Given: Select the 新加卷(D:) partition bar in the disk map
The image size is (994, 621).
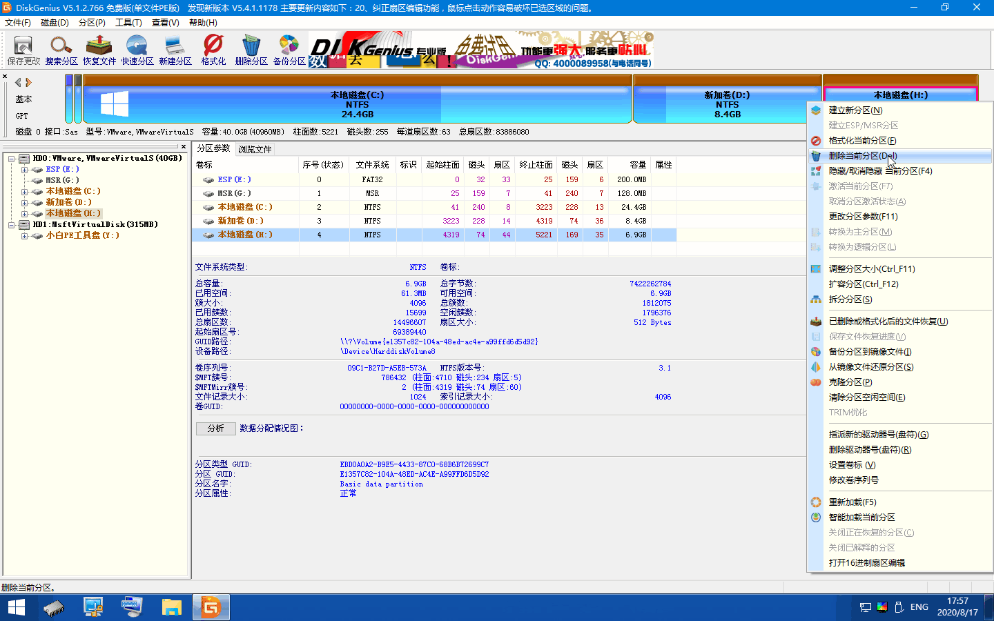Looking at the screenshot, I should coord(727,99).
